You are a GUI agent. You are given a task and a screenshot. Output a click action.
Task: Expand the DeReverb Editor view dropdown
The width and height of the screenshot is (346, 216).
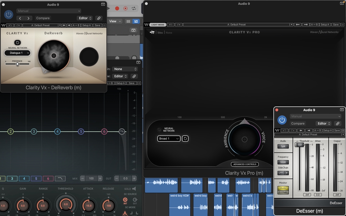85,18
